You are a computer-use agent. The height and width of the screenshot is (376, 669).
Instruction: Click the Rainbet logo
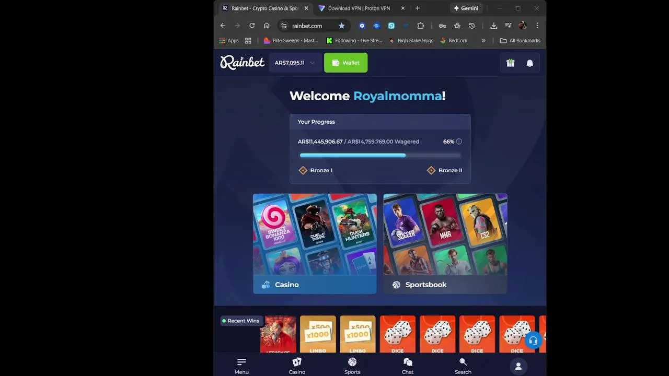[x=242, y=63]
